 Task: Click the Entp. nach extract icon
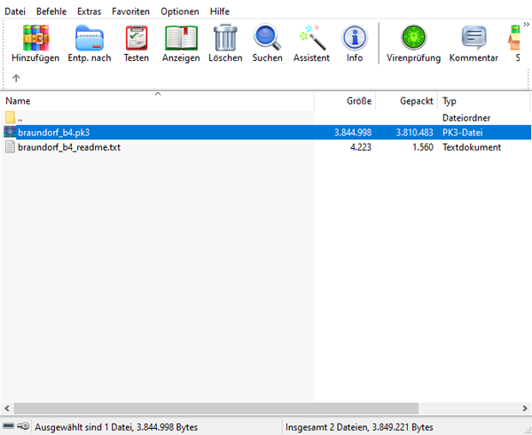90,37
